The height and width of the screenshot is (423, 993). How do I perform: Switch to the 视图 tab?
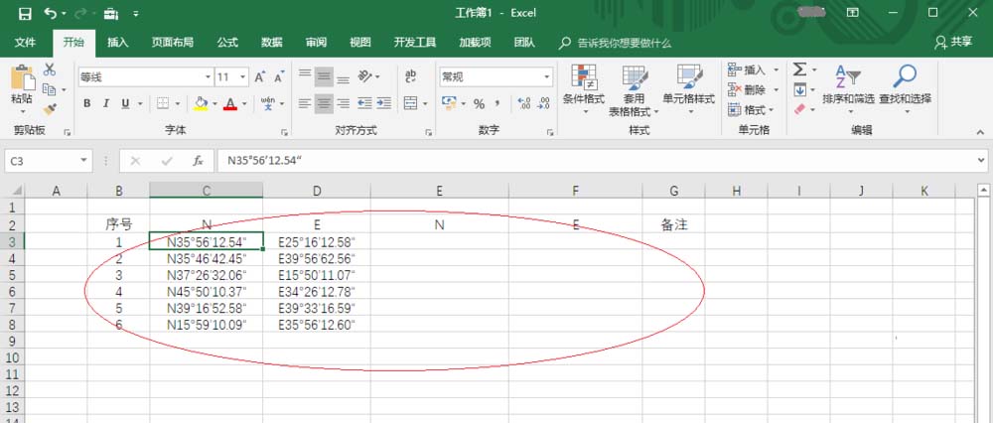point(360,43)
